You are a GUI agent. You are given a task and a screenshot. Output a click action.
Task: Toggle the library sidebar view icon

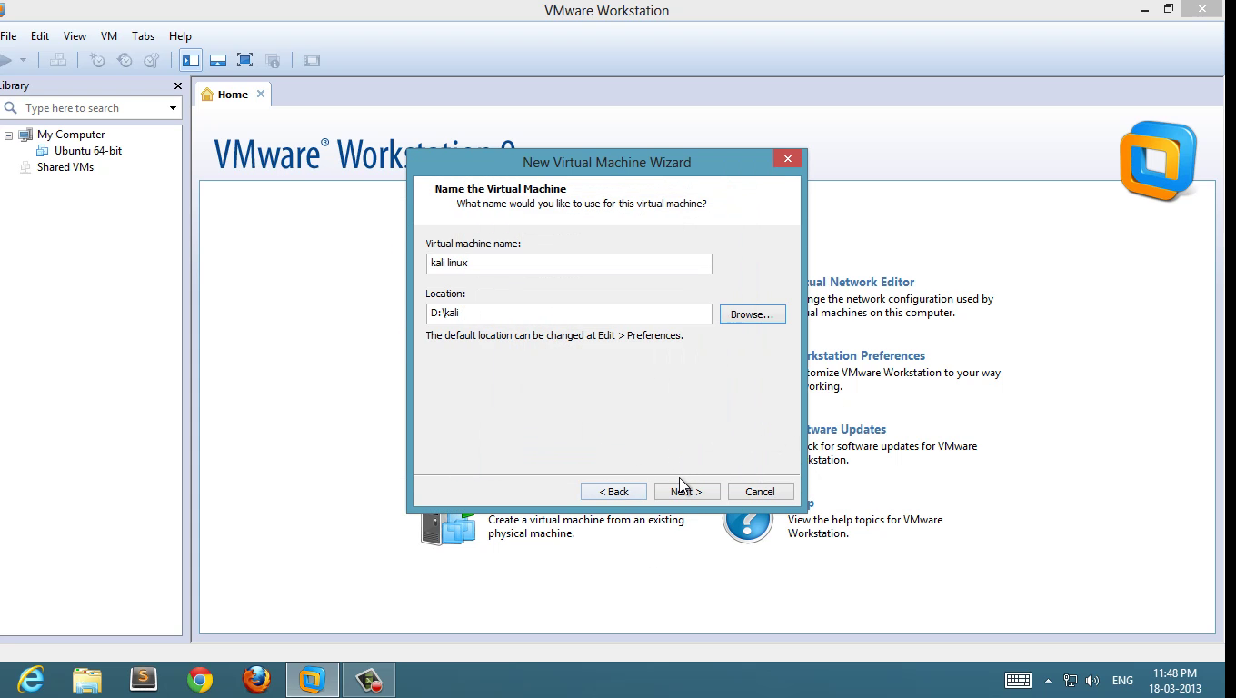point(191,61)
